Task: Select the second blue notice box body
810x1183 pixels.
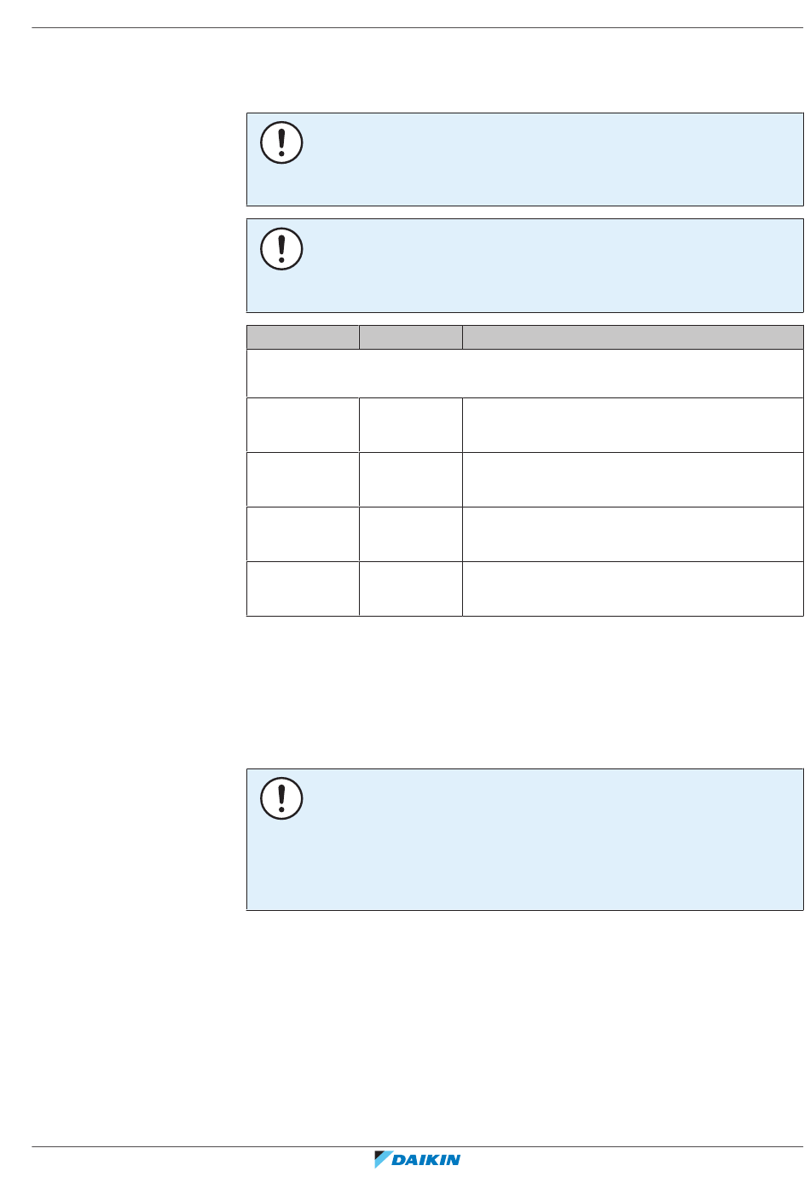Action: [524, 265]
